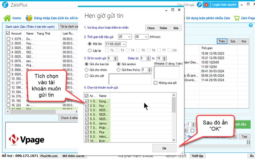Viewport: 255px width, 159px height.
Task: Toggle select-all checkbox in dialog account header
Action: [87, 96]
